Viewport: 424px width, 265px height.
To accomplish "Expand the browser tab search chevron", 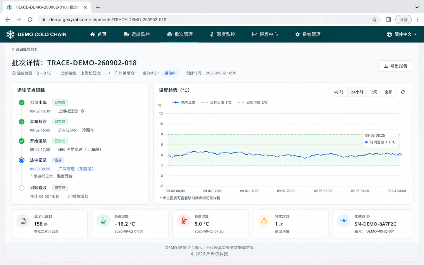I will [x=417, y=7].
